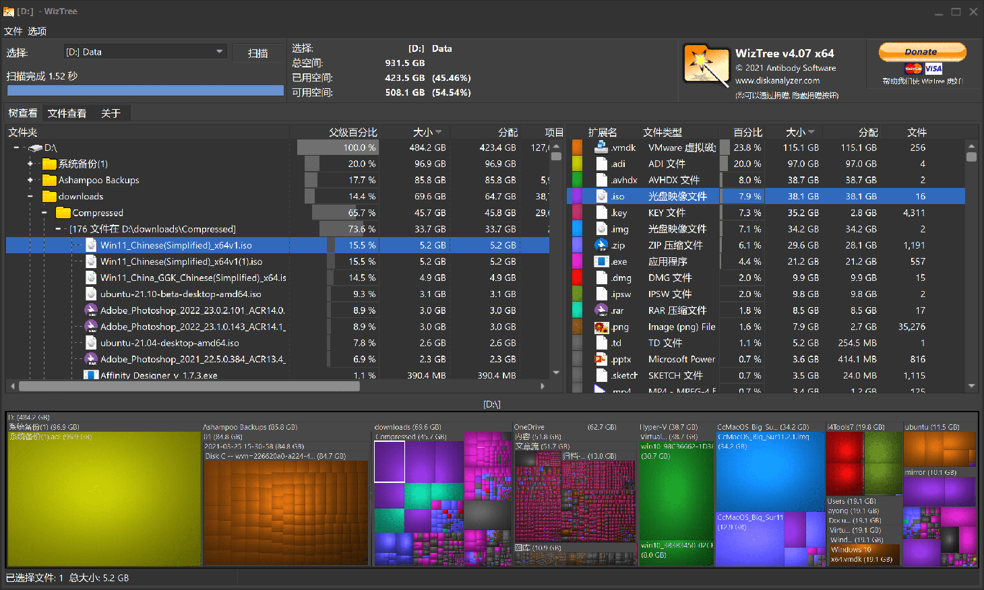Viewport: 984px width, 590px height.
Task: Click the .exe file type icon
Action: tap(601, 261)
